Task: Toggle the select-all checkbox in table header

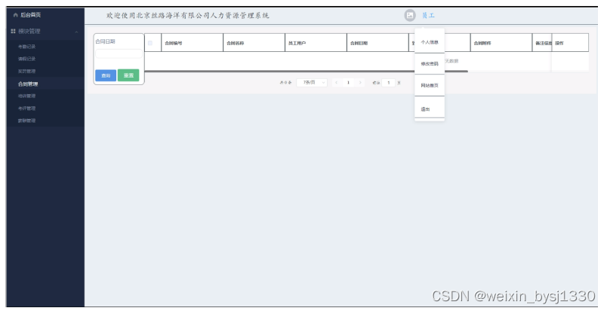Action: pyautogui.click(x=150, y=43)
